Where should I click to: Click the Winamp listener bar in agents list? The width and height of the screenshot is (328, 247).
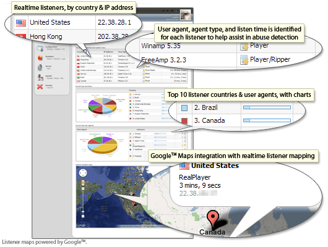160,133
